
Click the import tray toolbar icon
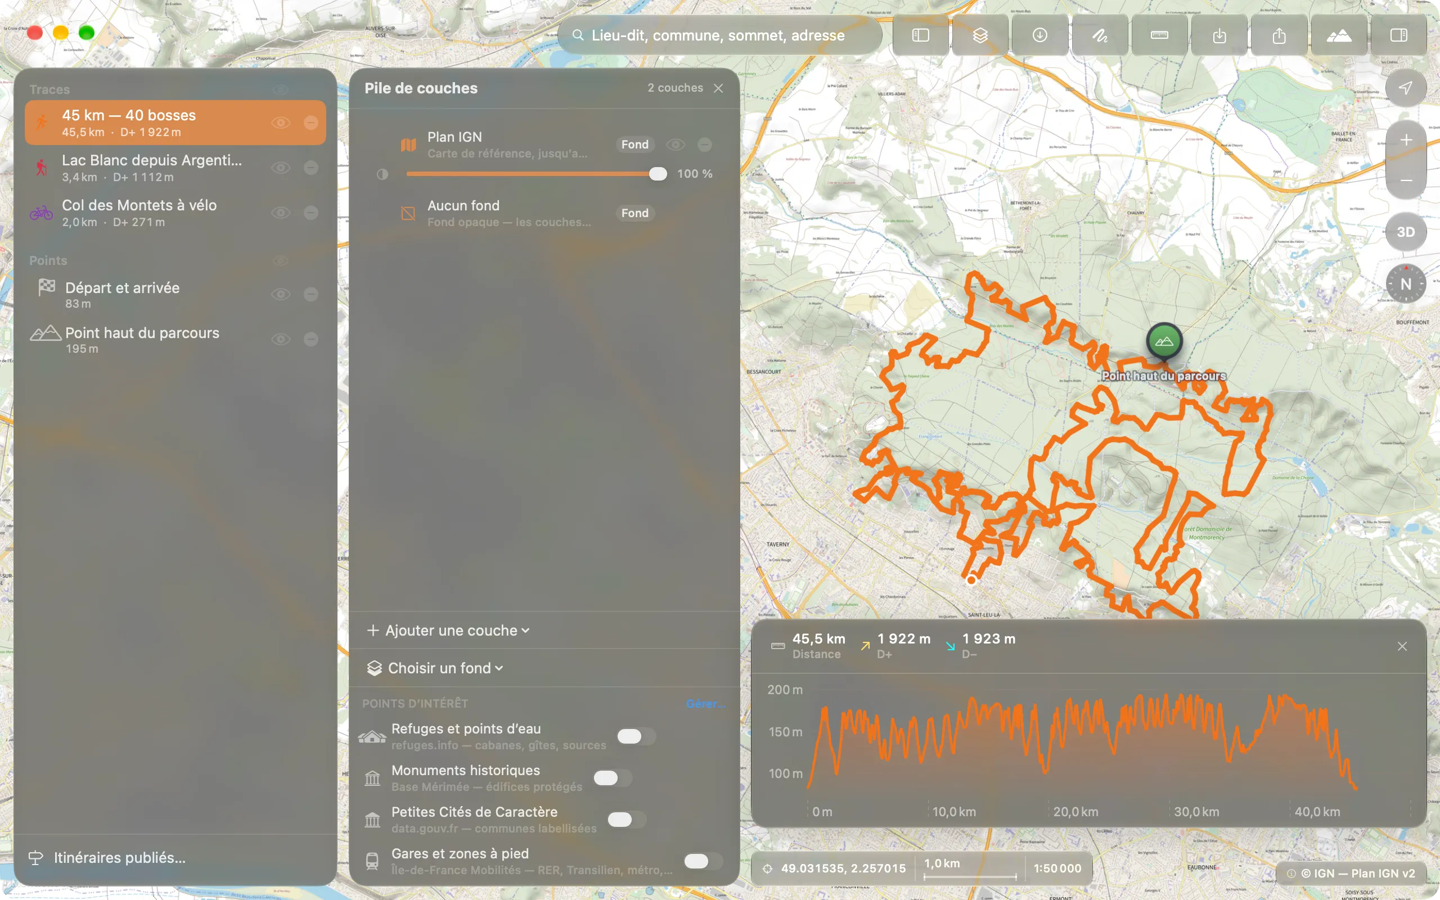1219,35
